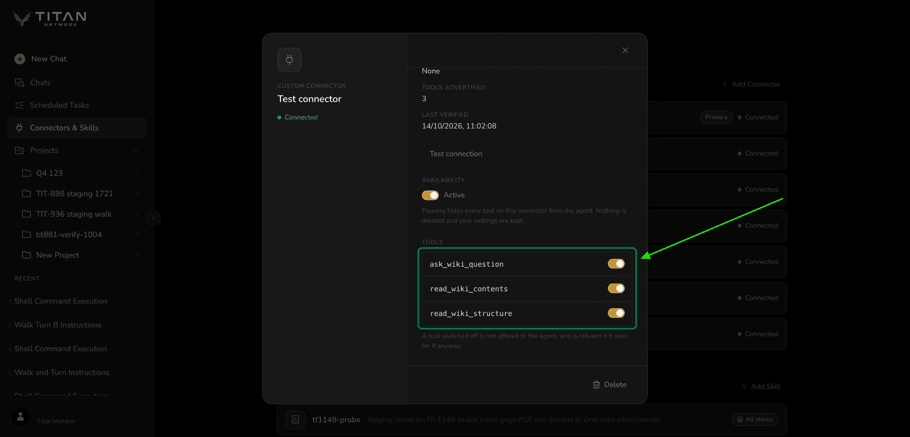Click the Chats speech bubble icon
910x437 pixels.
click(19, 82)
